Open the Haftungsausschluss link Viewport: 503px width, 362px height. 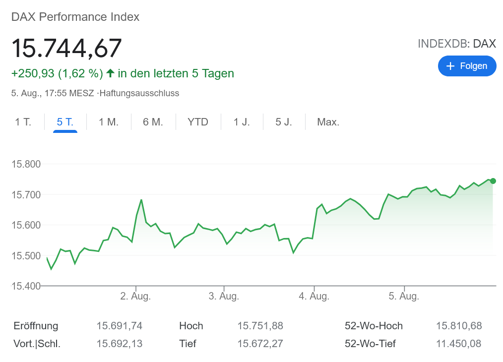click(x=139, y=93)
